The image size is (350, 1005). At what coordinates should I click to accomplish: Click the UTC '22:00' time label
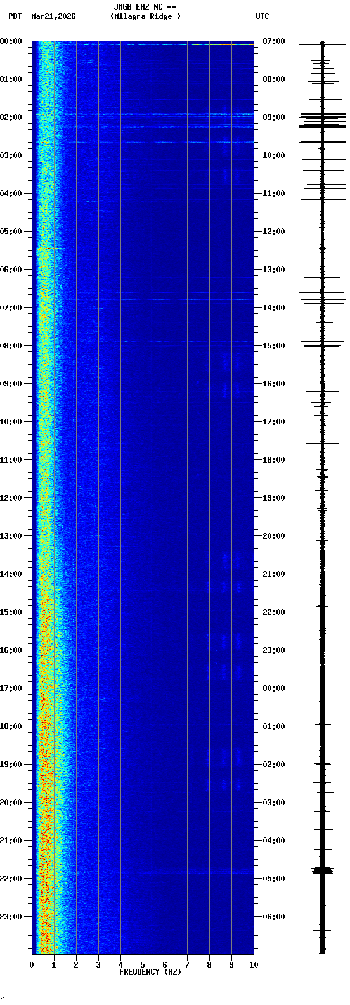pos(274,612)
